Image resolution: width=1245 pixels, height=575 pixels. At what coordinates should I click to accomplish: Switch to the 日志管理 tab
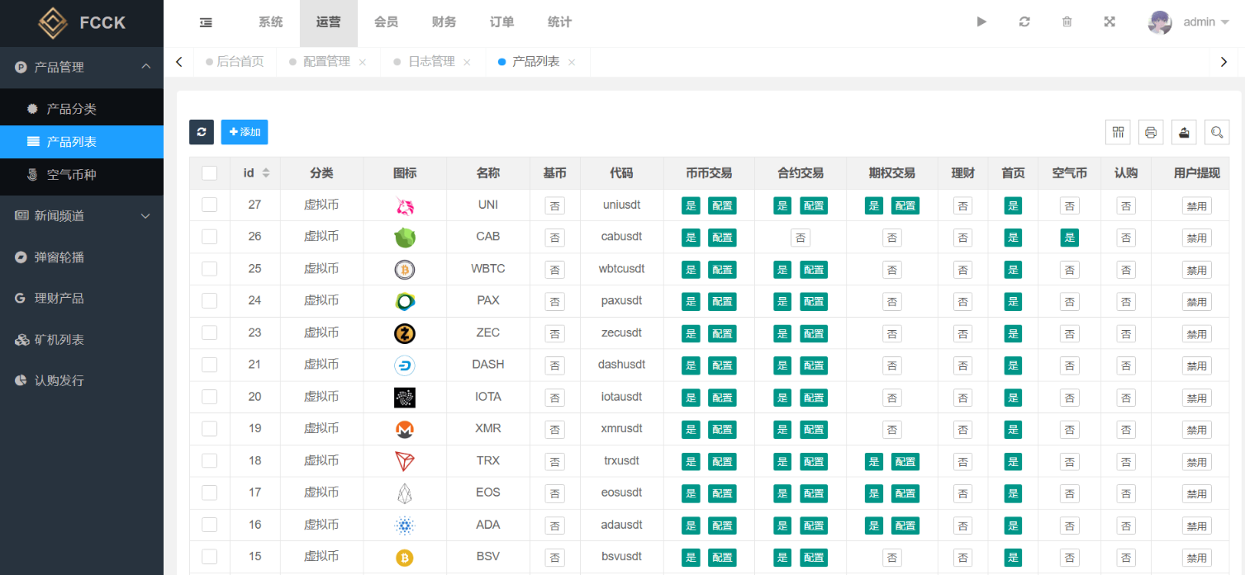[431, 62]
